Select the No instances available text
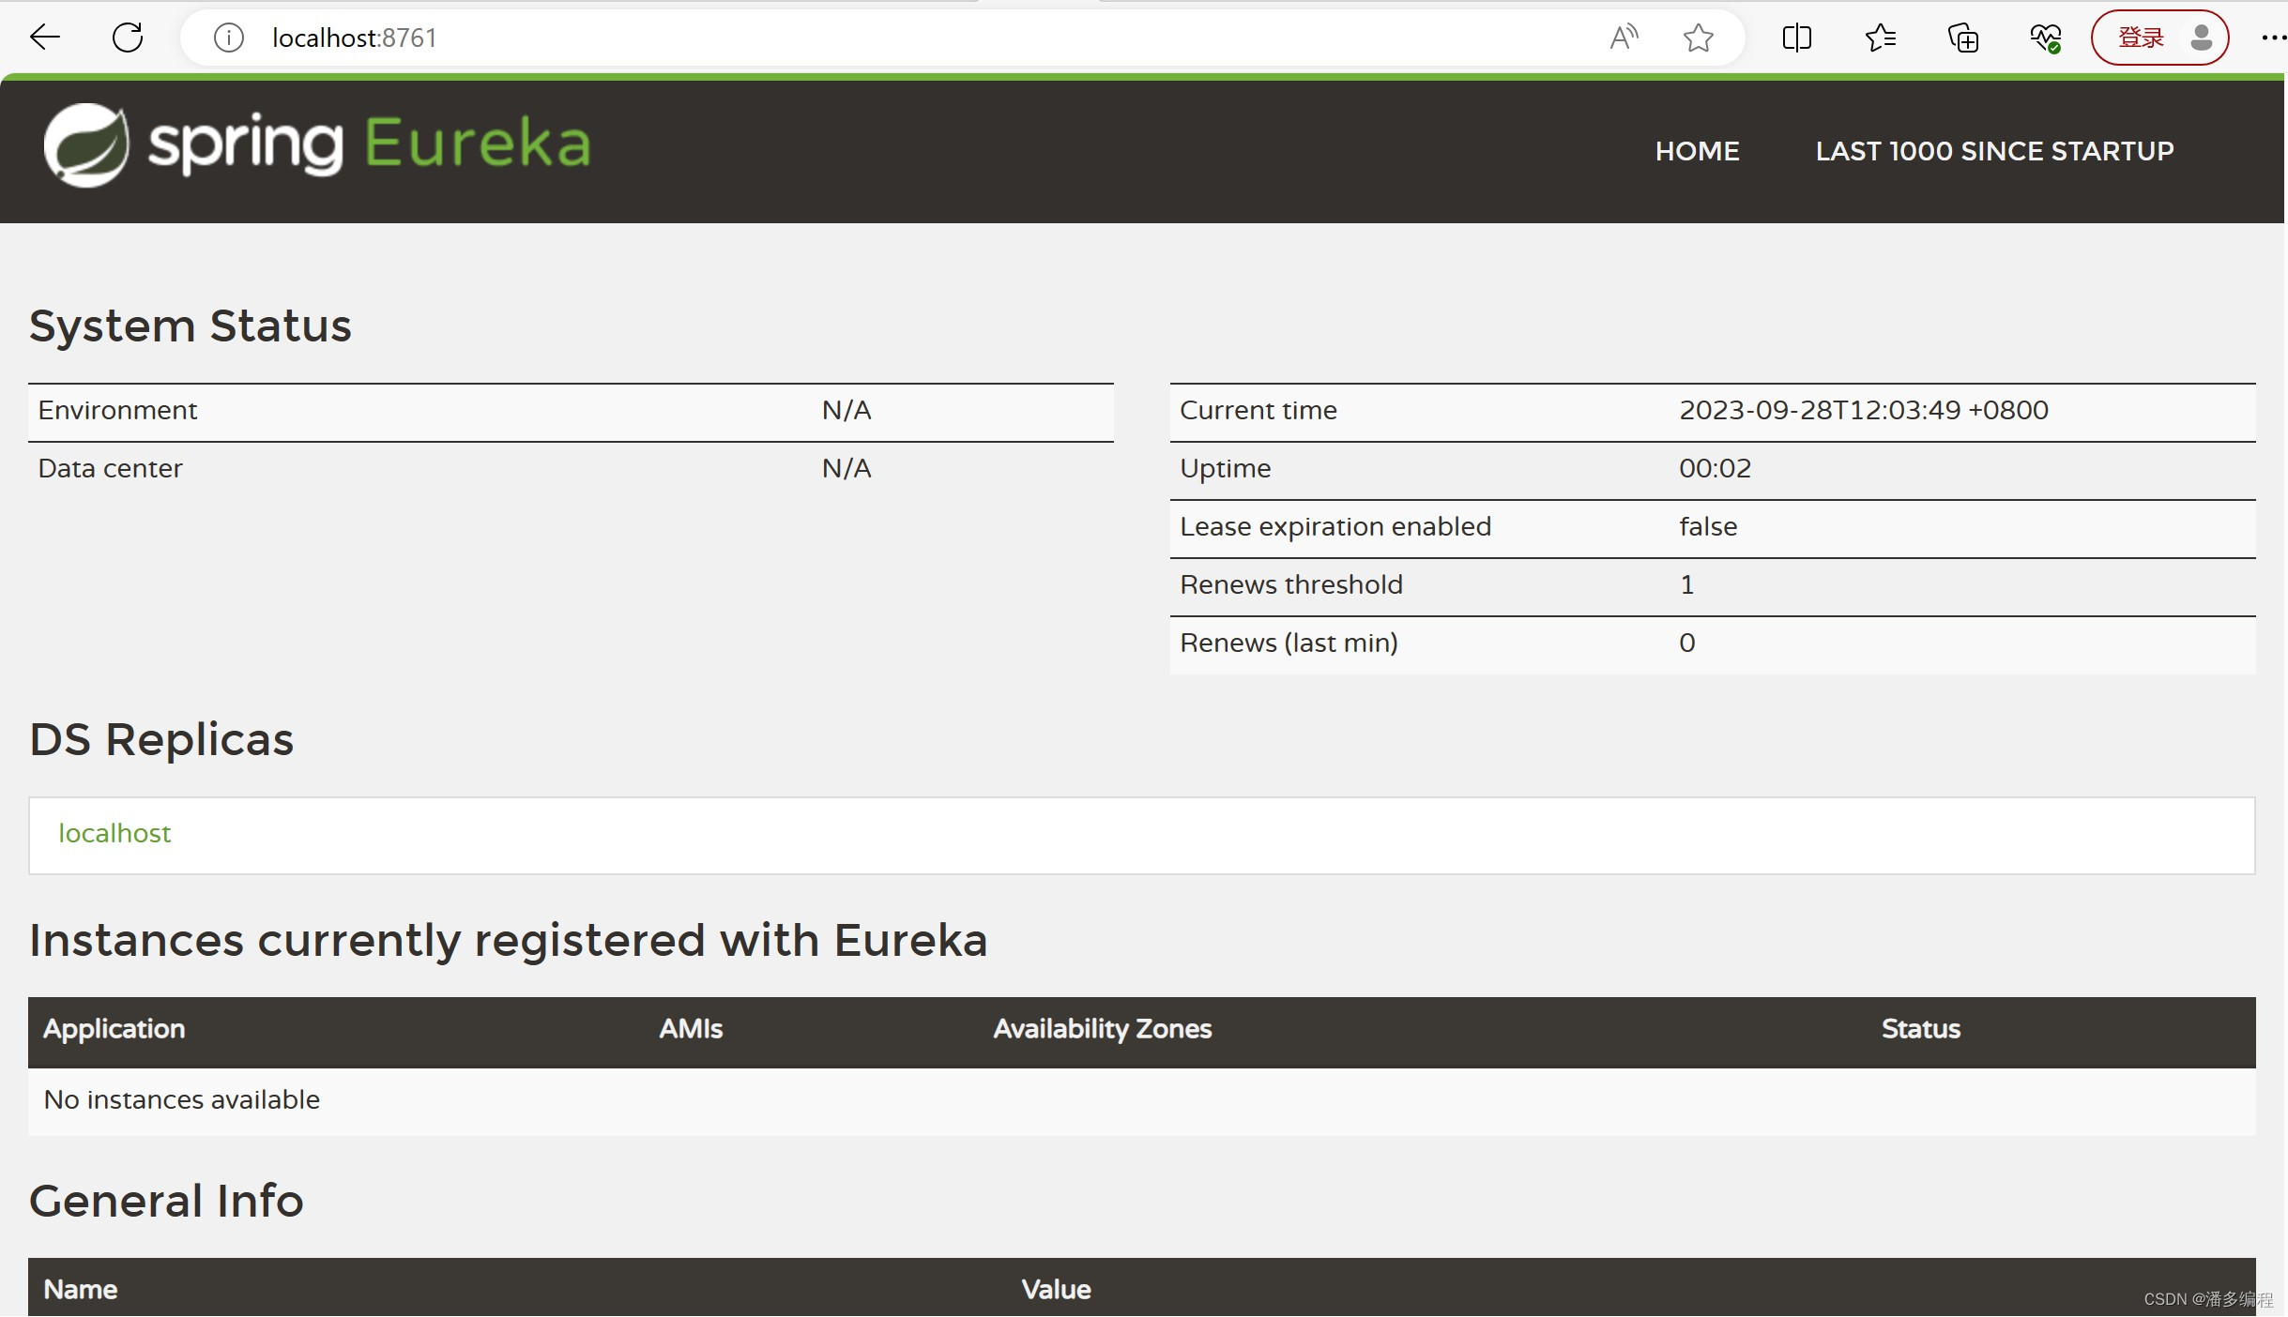The width and height of the screenshot is (2288, 1317). click(181, 1099)
